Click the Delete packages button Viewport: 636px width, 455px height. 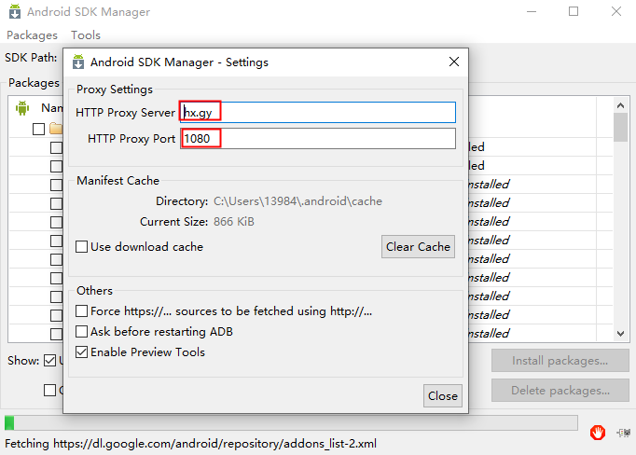(560, 391)
